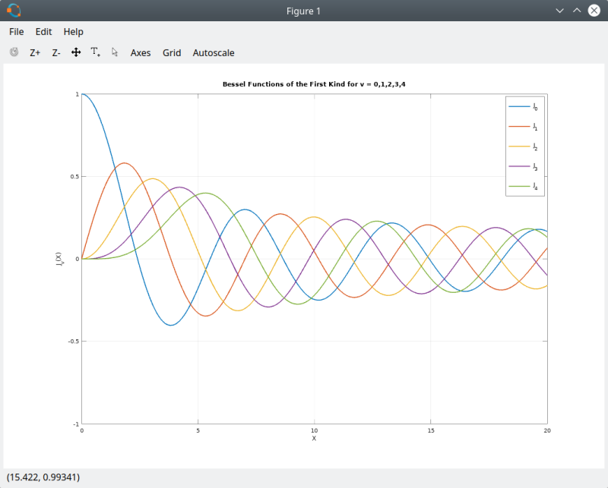The height and width of the screenshot is (488, 608).
Task: Click the X axis label
Action: tap(313, 438)
